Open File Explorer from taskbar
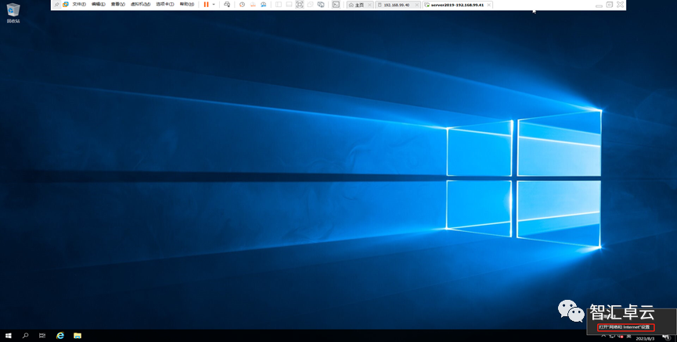Image resolution: width=677 pixels, height=342 pixels. click(x=77, y=336)
